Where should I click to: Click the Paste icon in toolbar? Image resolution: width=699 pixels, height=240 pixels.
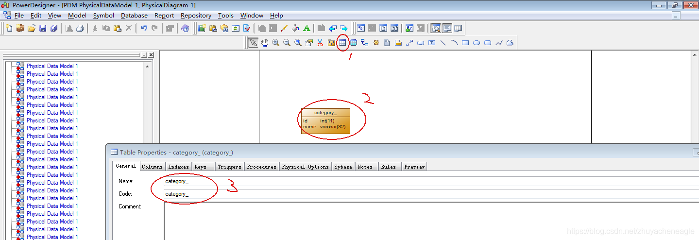point(117,28)
